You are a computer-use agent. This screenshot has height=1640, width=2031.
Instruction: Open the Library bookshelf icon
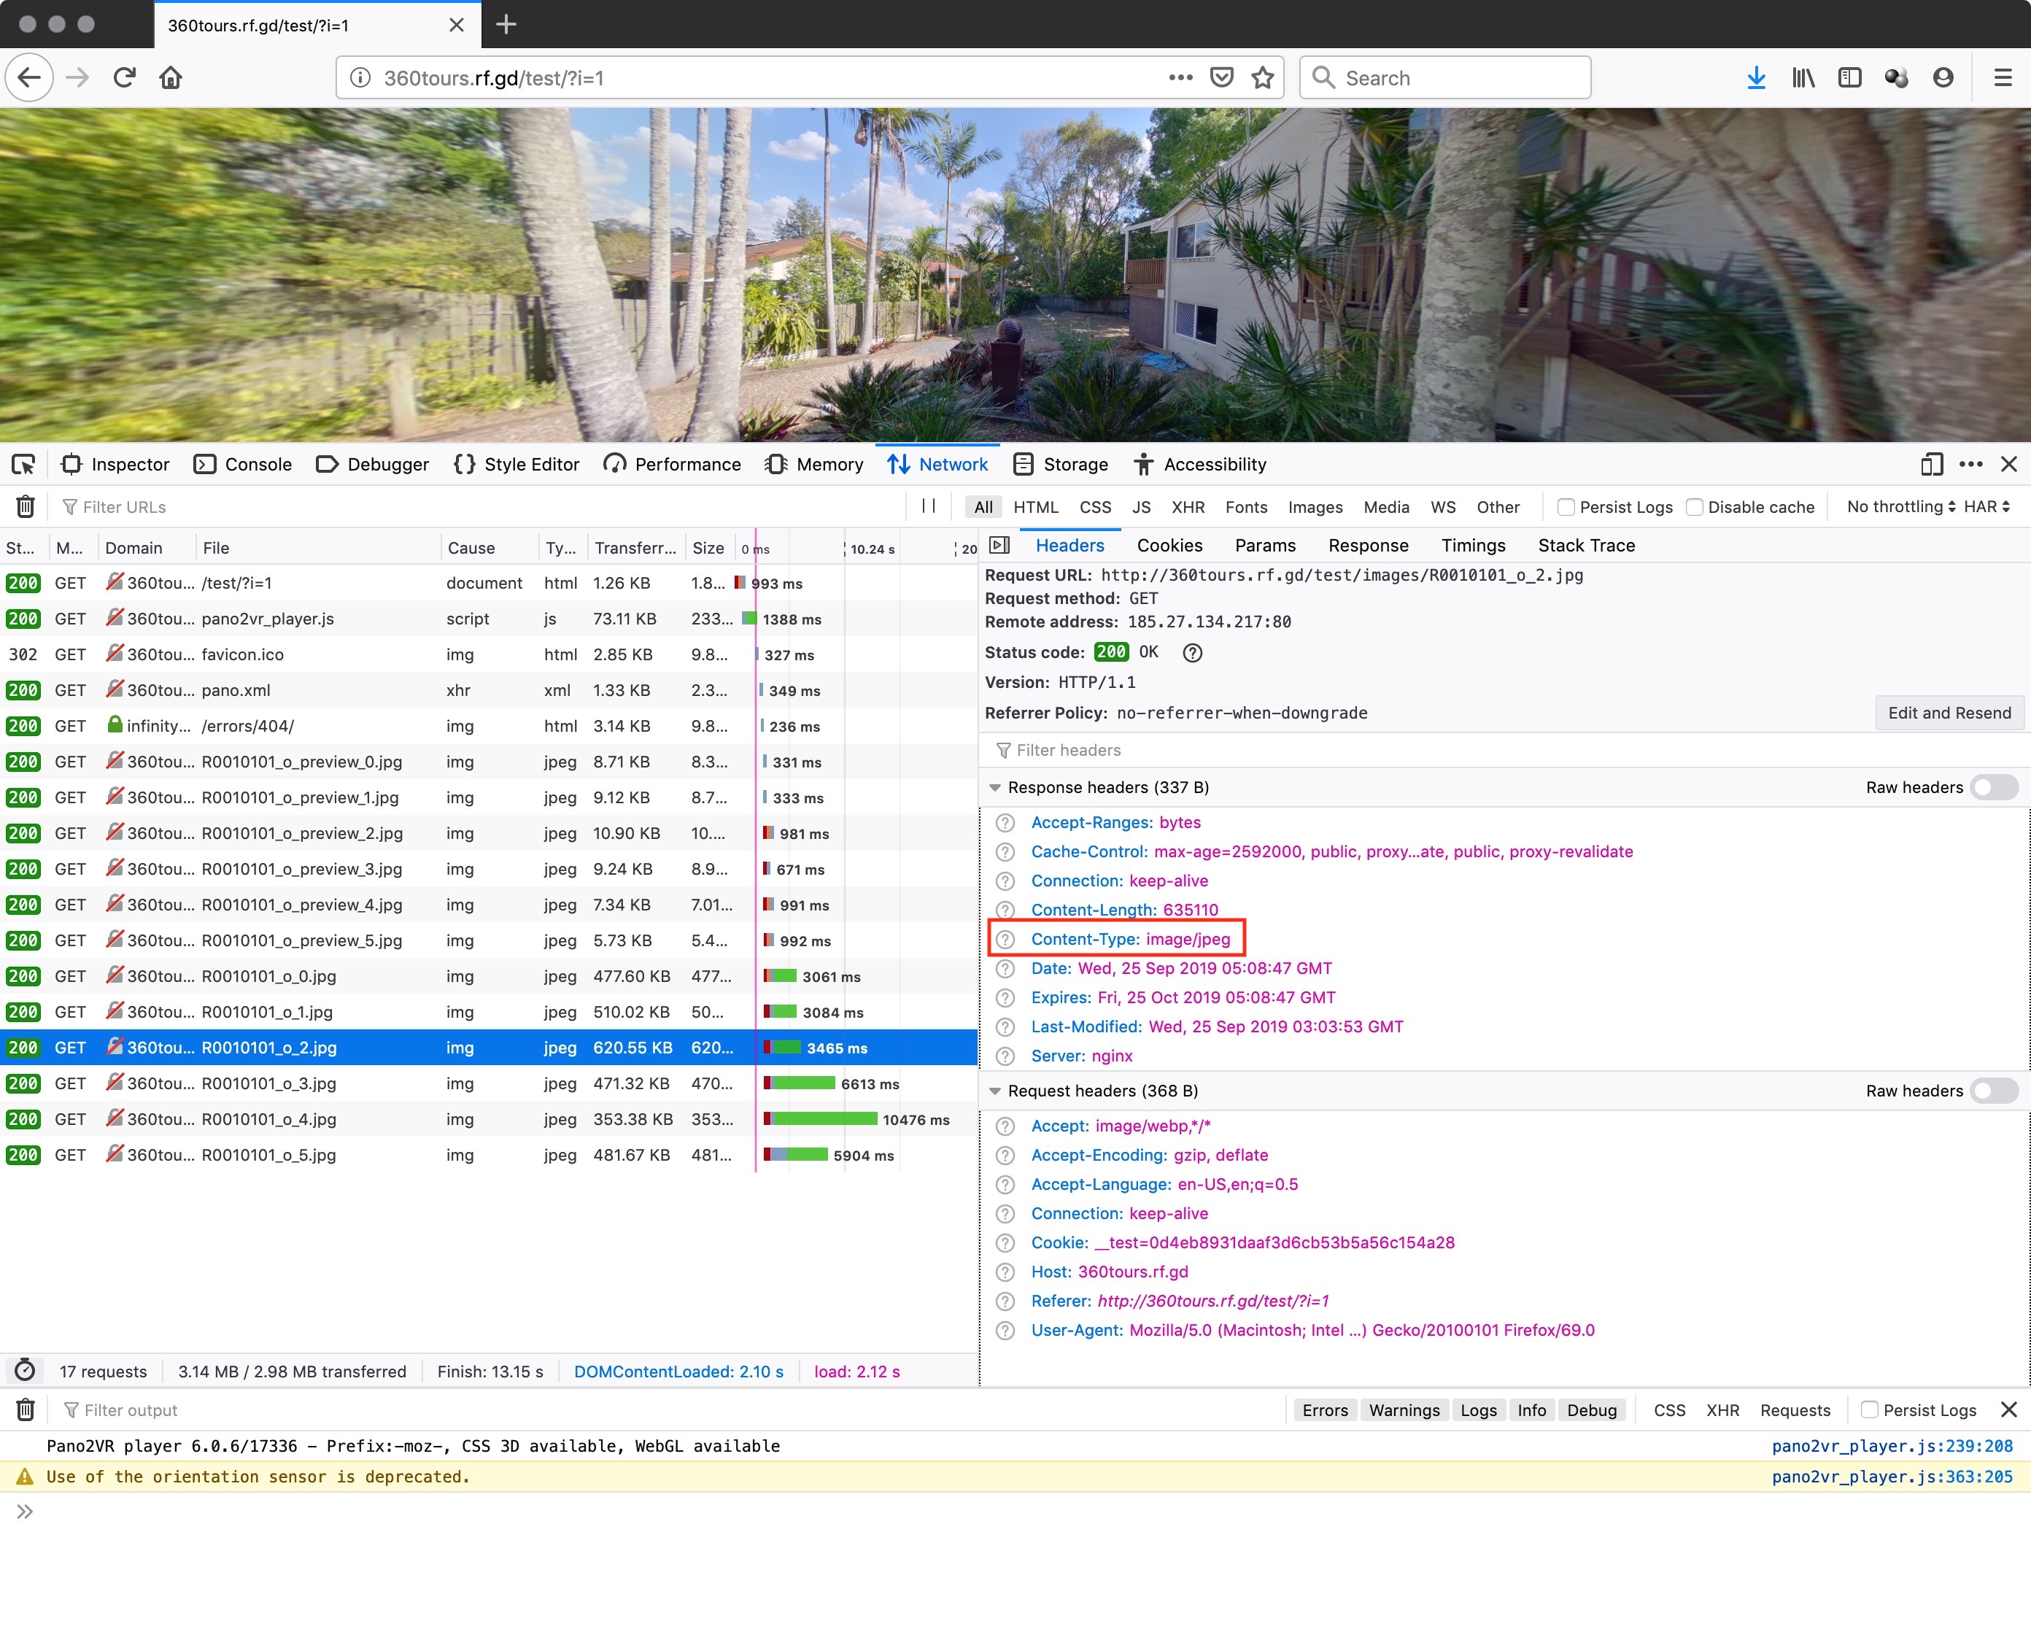tap(1803, 77)
